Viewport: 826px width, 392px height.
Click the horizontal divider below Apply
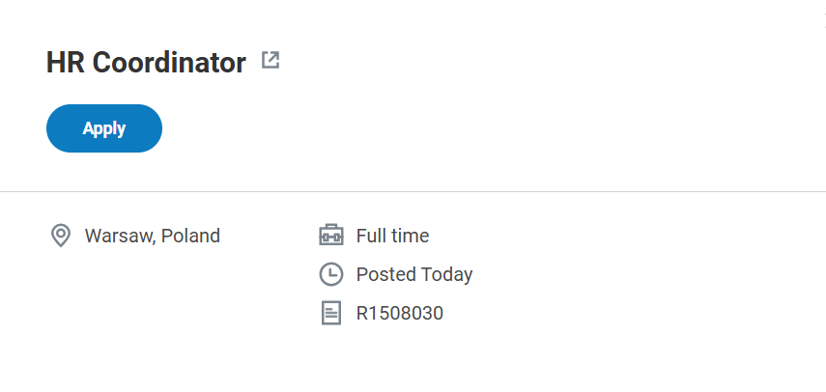pos(413,191)
